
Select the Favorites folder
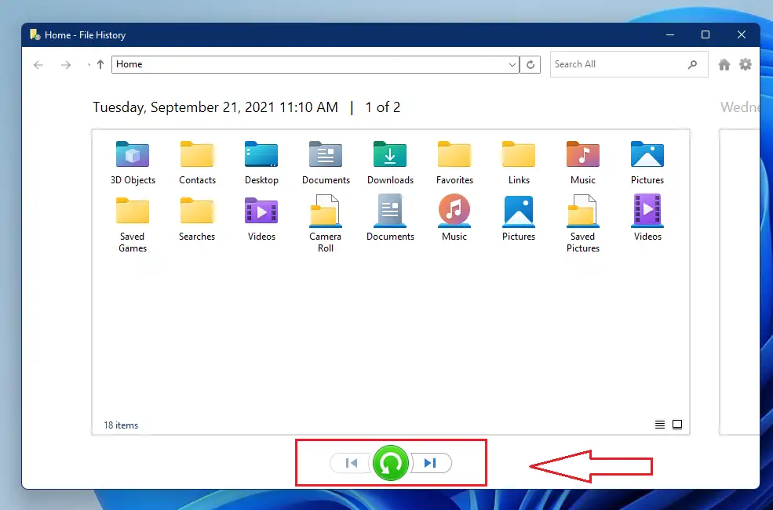pos(454,162)
